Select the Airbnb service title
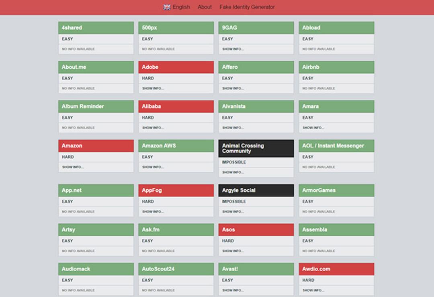This screenshot has width=434, height=297. point(311,67)
